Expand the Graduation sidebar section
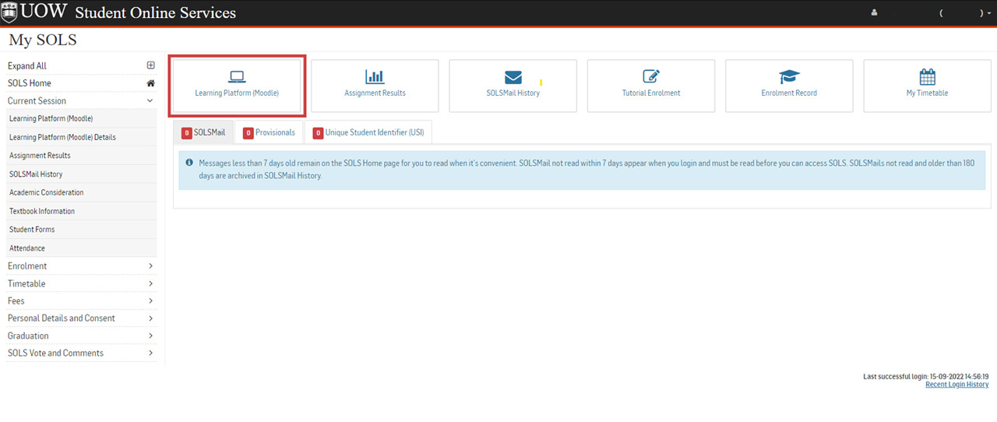Viewport: 997px width, 422px height. pos(150,336)
